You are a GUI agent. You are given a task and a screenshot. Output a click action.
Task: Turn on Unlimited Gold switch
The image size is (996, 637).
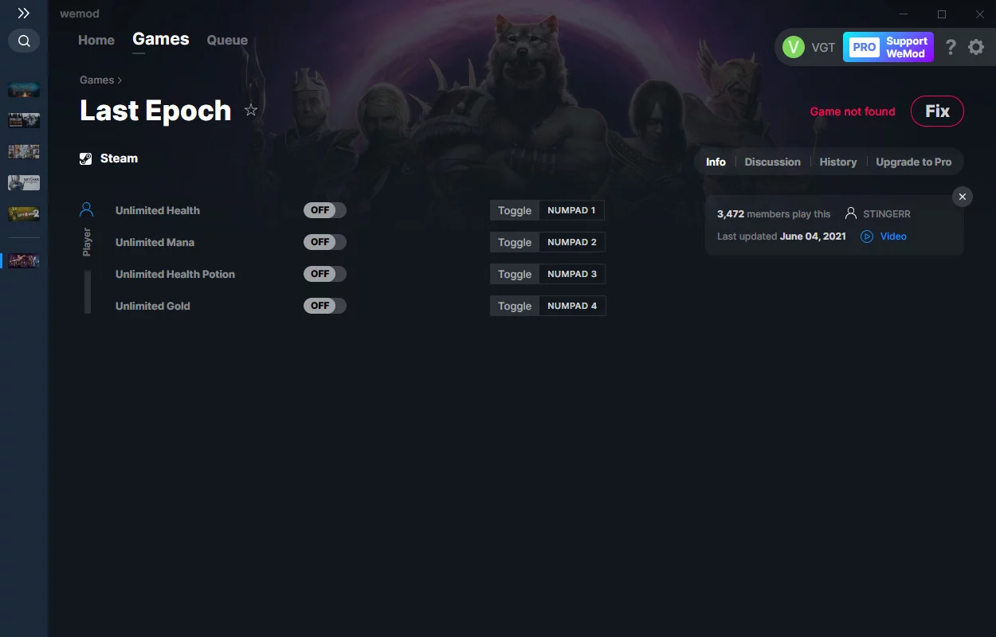click(325, 306)
